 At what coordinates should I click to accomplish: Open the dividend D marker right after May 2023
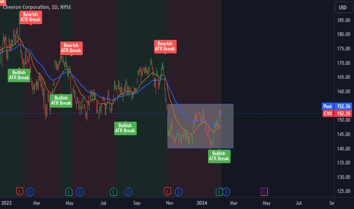click(80, 192)
